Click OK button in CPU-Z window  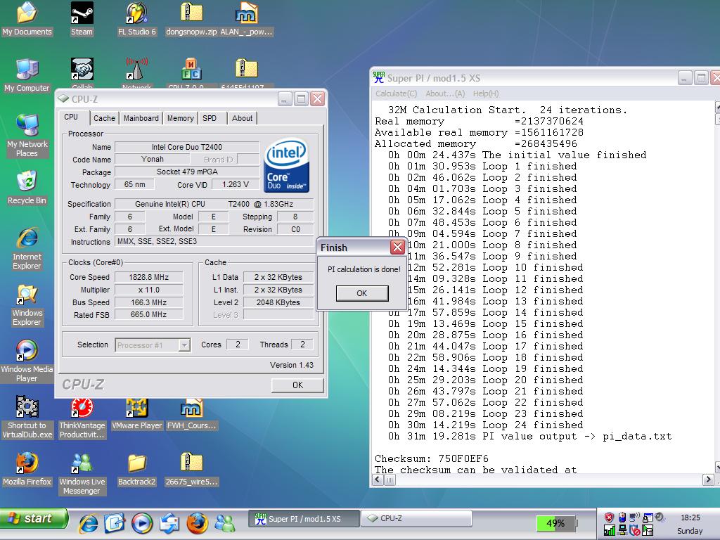297,385
